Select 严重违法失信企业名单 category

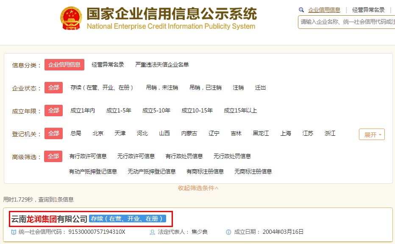162,65
